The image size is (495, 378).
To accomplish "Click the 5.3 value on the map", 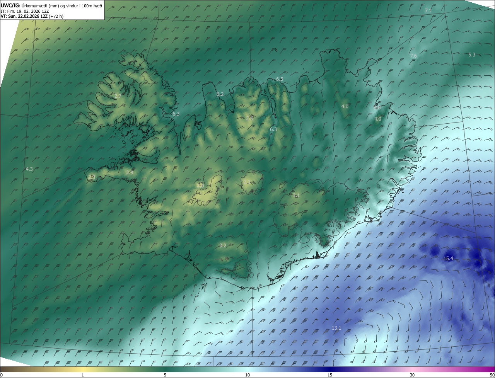I will click(472, 55).
